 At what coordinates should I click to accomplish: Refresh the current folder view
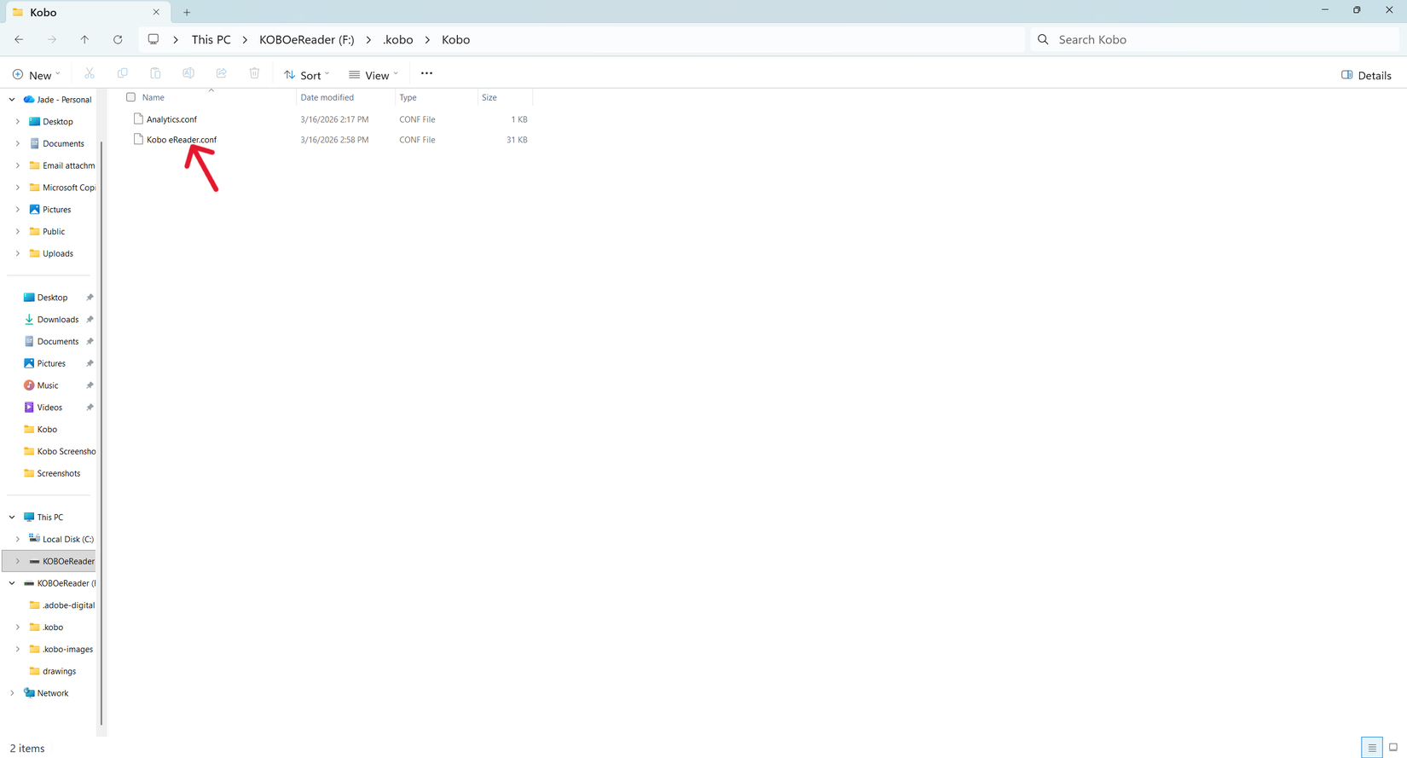click(x=118, y=39)
